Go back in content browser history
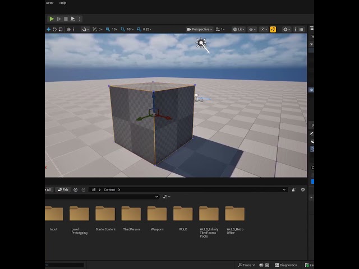 (x=75, y=189)
